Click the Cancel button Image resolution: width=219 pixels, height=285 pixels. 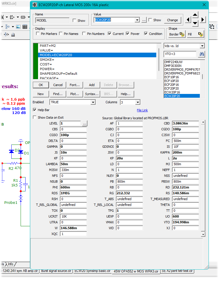pos(58,85)
